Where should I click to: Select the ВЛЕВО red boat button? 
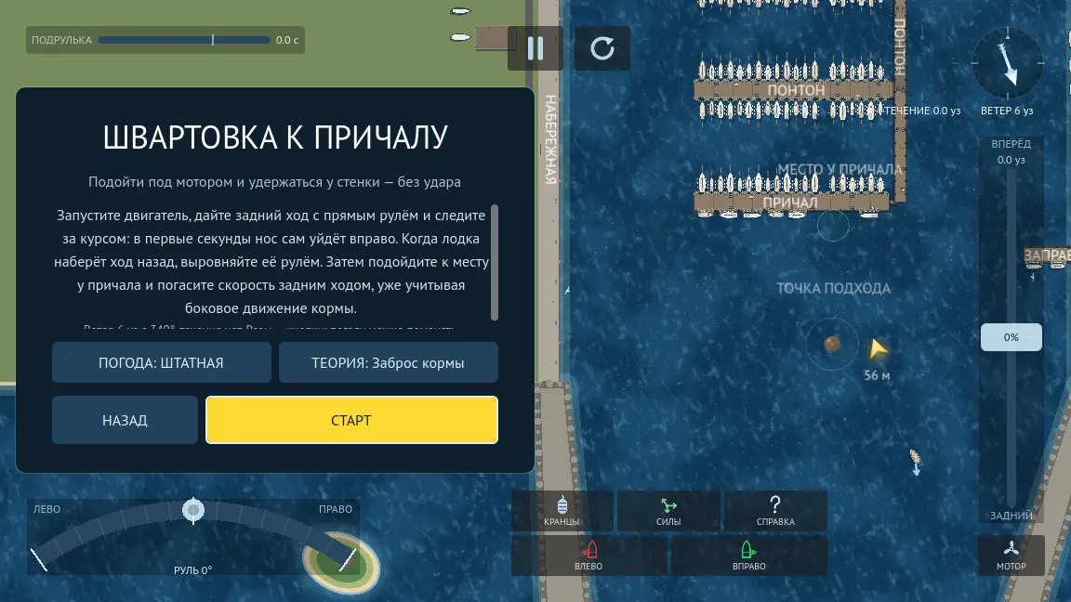tap(588, 556)
